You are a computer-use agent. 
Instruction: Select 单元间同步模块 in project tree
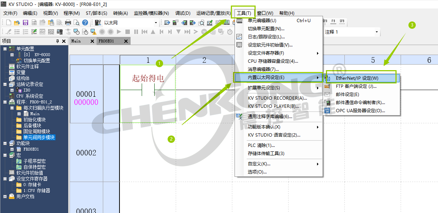pos(38,137)
